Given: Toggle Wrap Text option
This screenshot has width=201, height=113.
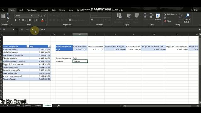Looking at the screenshot, I should coord(75,16).
